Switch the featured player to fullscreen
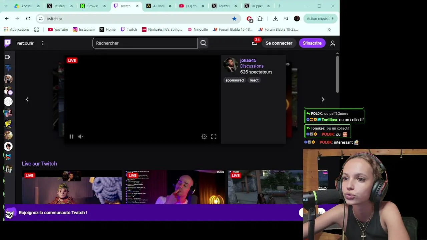This screenshot has width=427, height=240. tap(214, 136)
